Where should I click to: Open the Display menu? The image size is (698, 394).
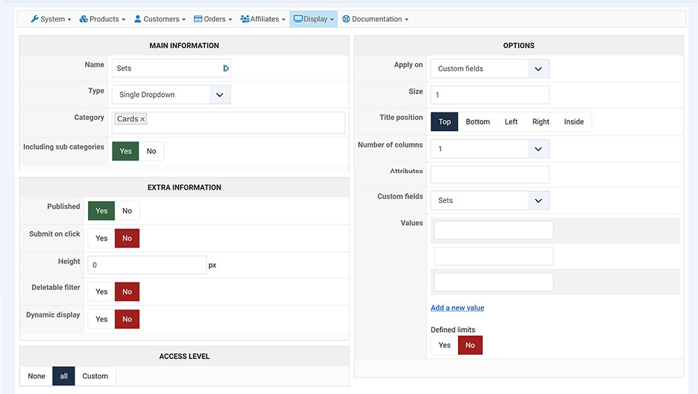tap(313, 19)
